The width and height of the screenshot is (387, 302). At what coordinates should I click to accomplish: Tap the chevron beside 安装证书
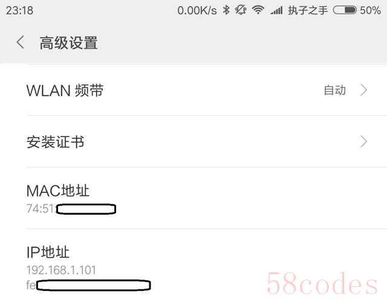[x=363, y=141]
